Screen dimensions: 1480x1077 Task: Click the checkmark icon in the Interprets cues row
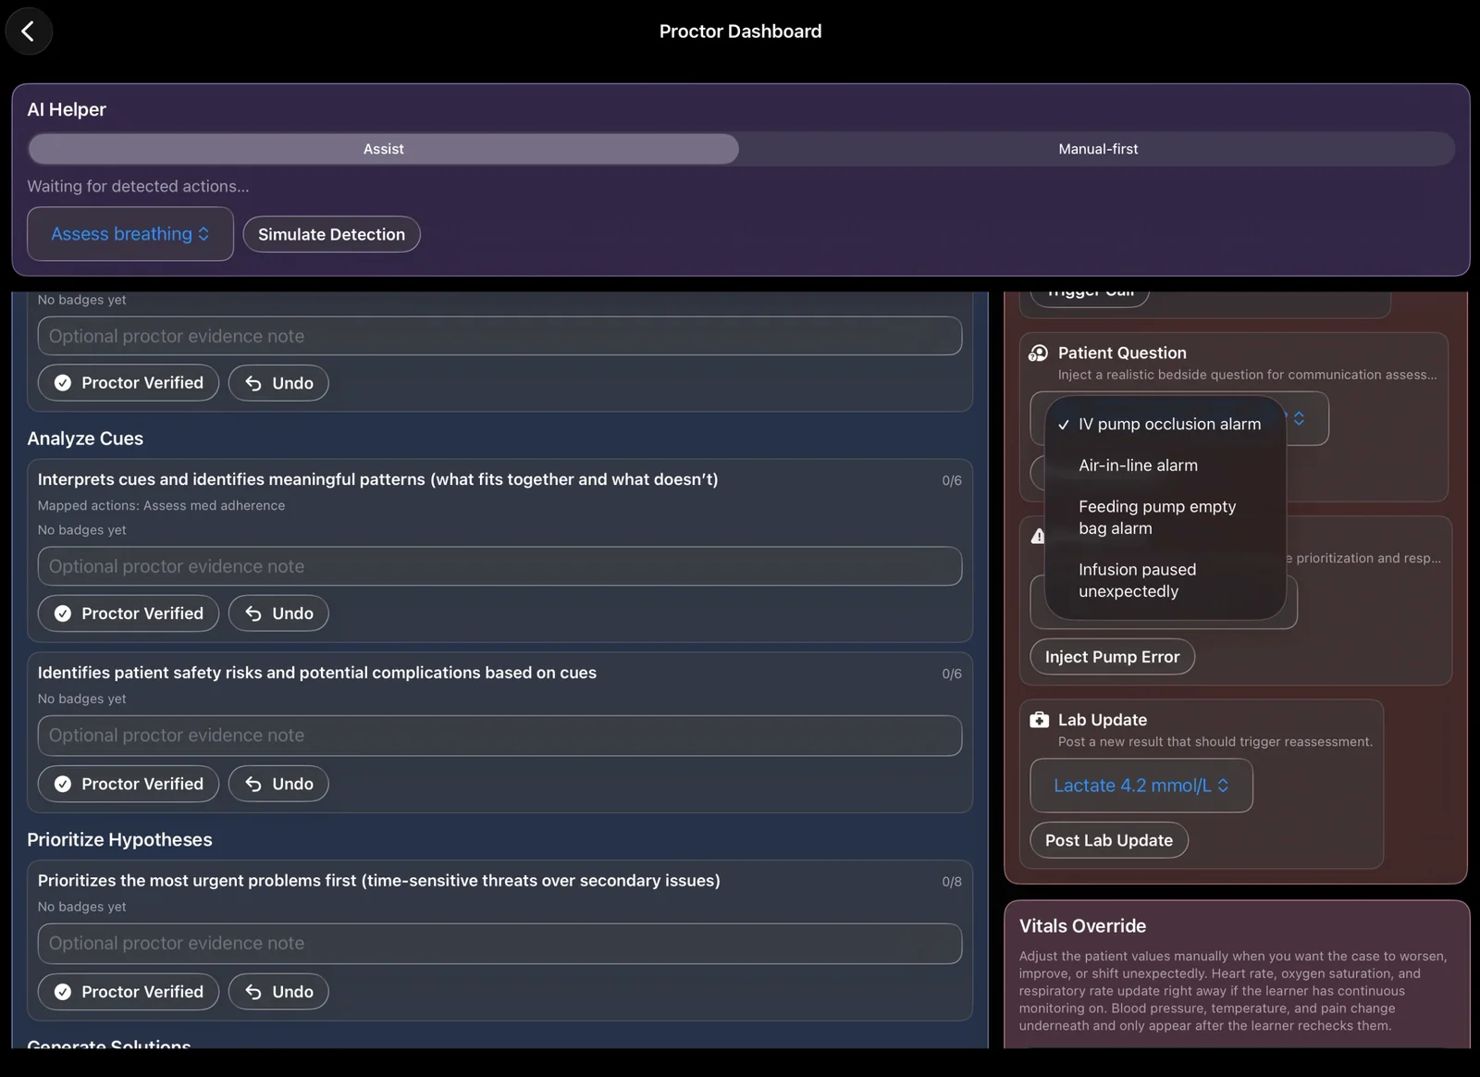click(x=63, y=613)
